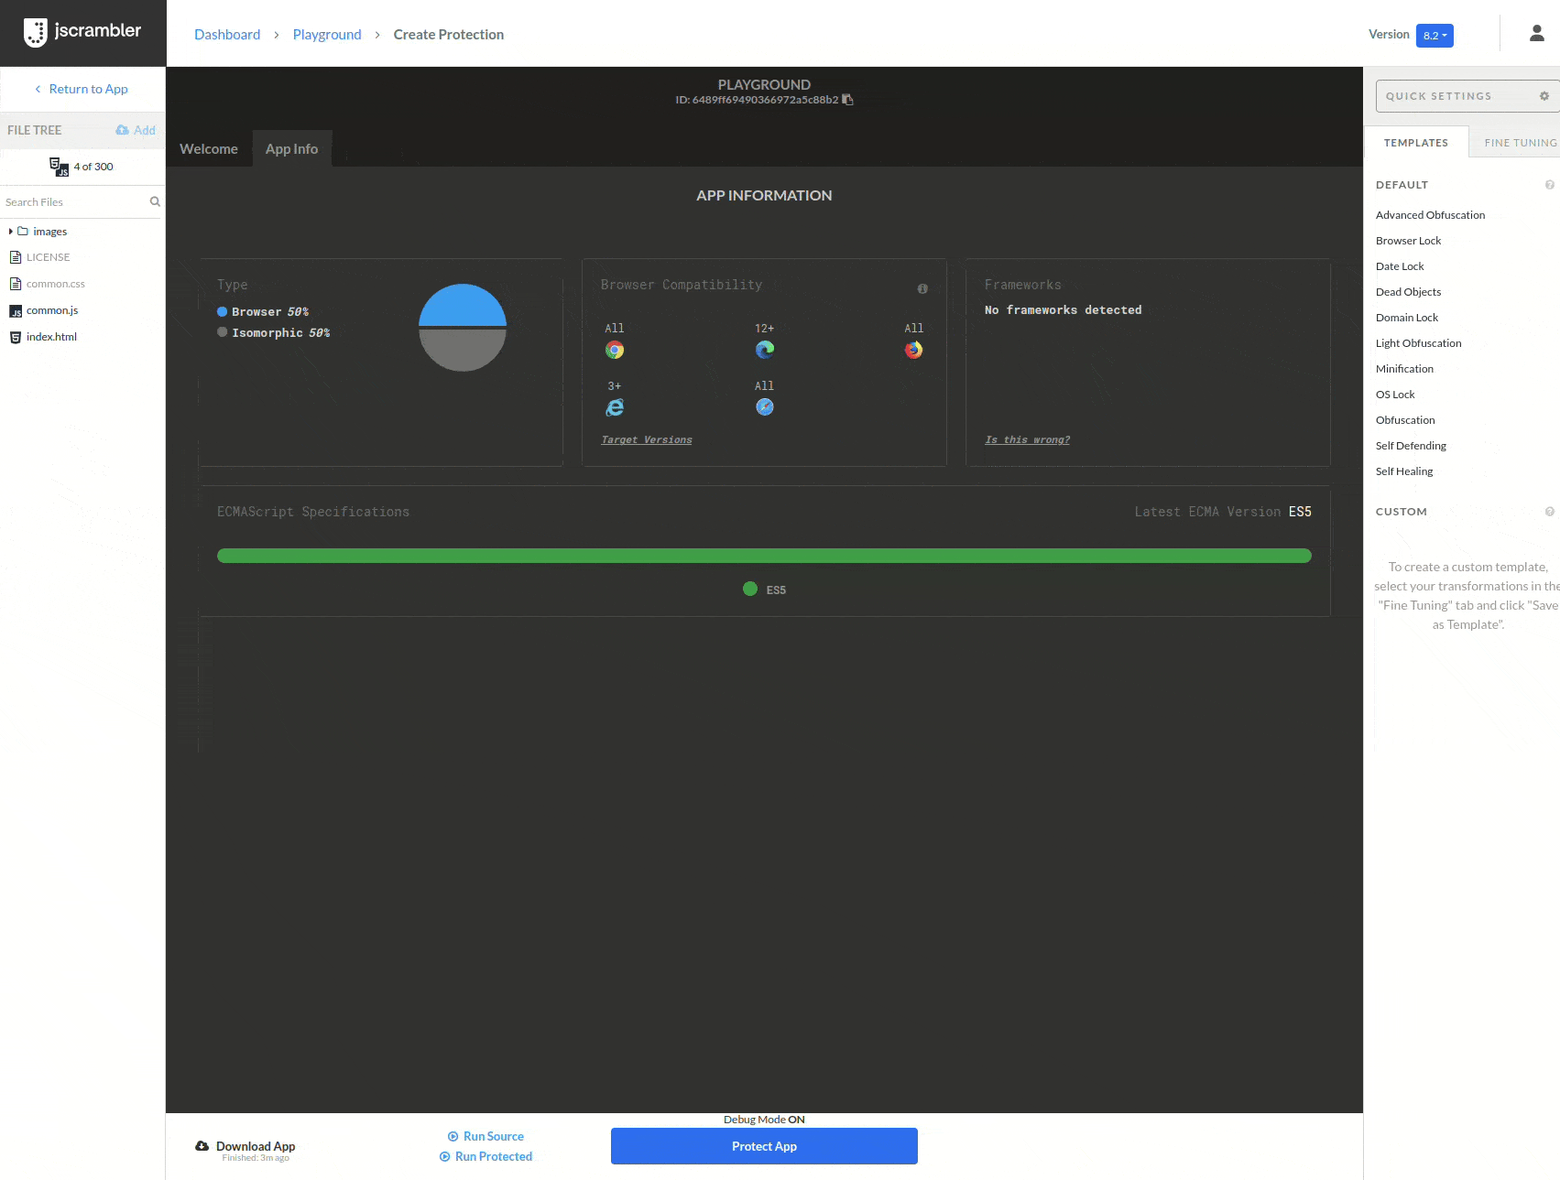
Task: Click the Add cloud upload icon
Action: [x=122, y=130]
